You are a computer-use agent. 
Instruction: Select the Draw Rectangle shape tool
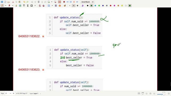(x=32, y=6)
